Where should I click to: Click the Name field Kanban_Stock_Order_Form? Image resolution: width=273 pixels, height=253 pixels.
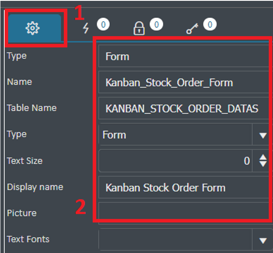coord(184,82)
